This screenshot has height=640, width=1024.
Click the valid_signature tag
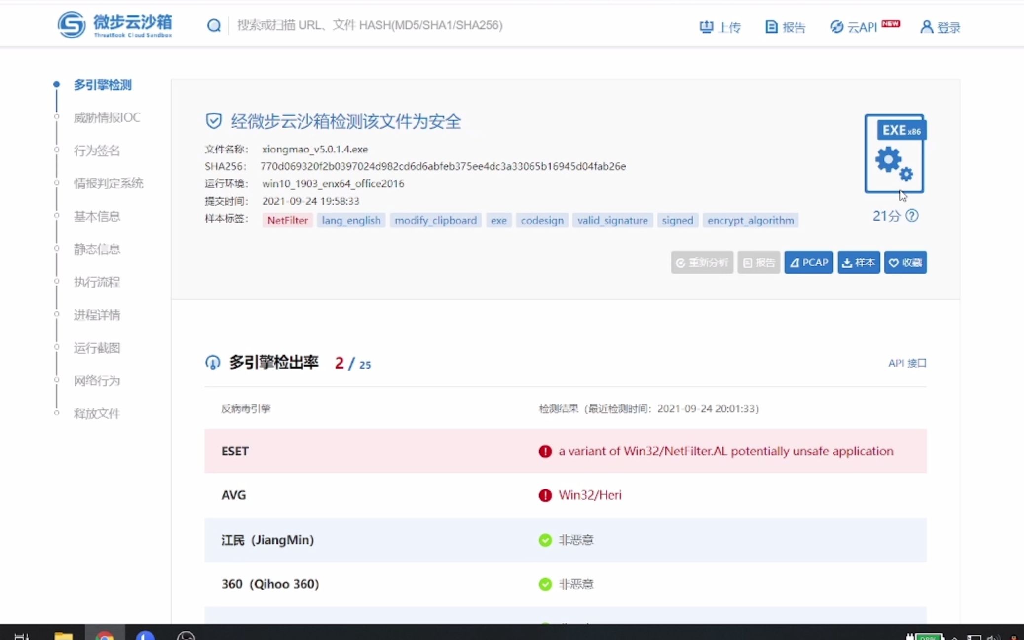[612, 220]
